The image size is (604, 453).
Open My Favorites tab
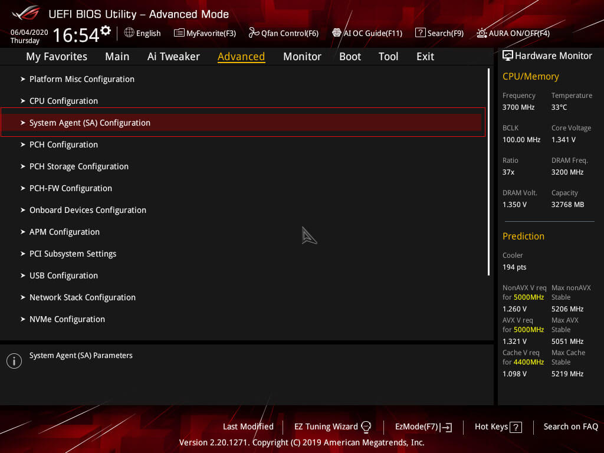tap(57, 57)
